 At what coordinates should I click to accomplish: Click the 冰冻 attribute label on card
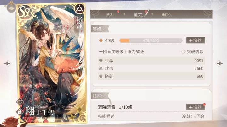pyautogui.click(x=79, y=23)
